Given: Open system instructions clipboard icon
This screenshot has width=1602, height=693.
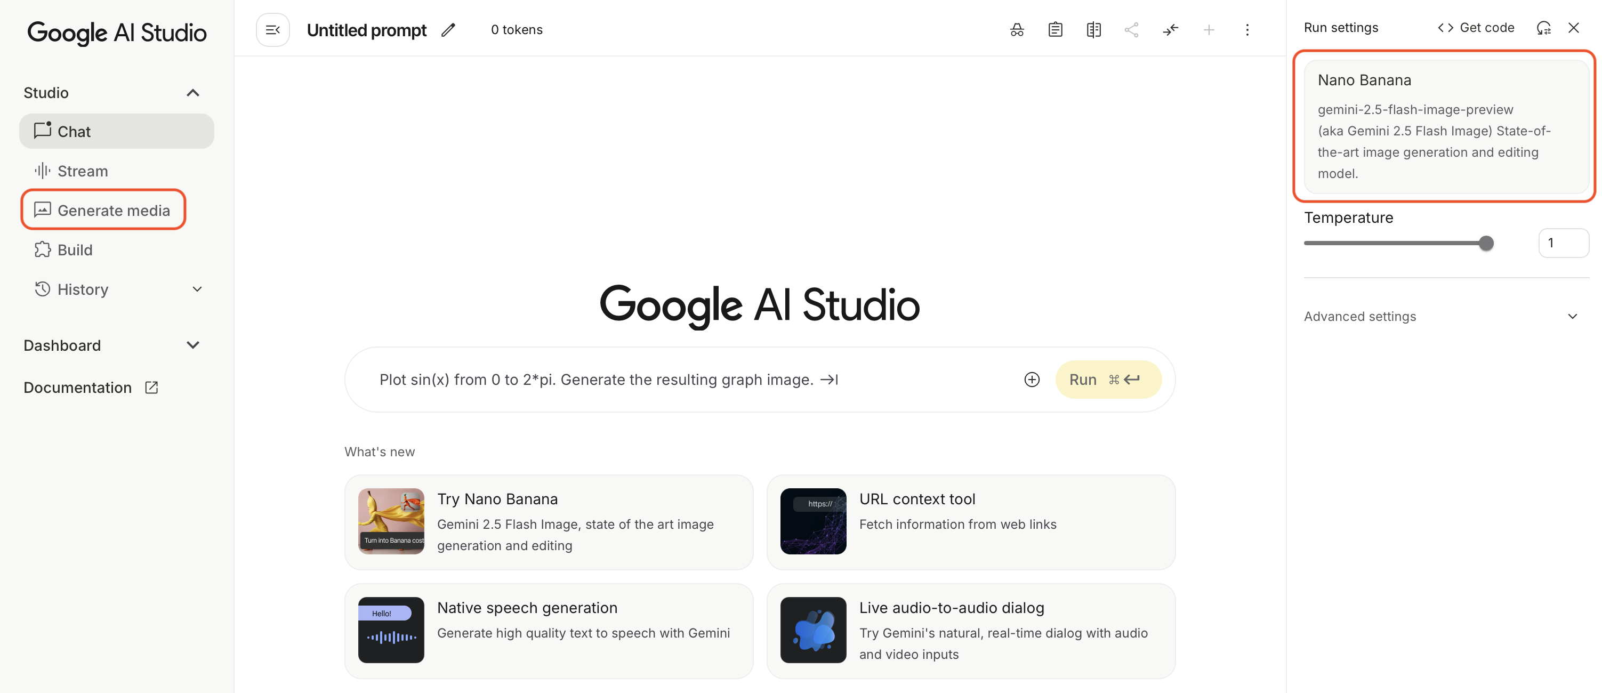Looking at the screenshot, I should 1056,30.
